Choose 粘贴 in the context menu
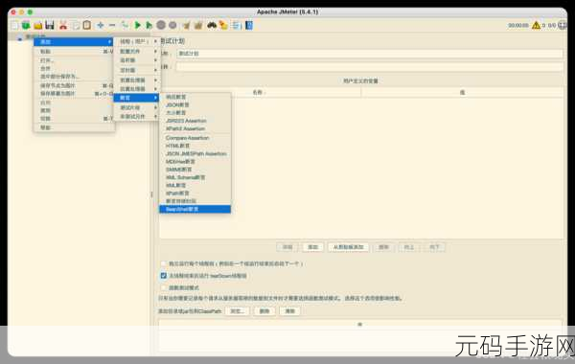 pyautogui.click(x=74, y=52)
